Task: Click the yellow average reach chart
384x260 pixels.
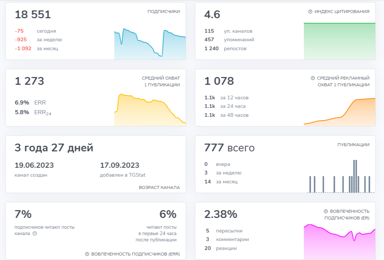Action: point(150,110)
